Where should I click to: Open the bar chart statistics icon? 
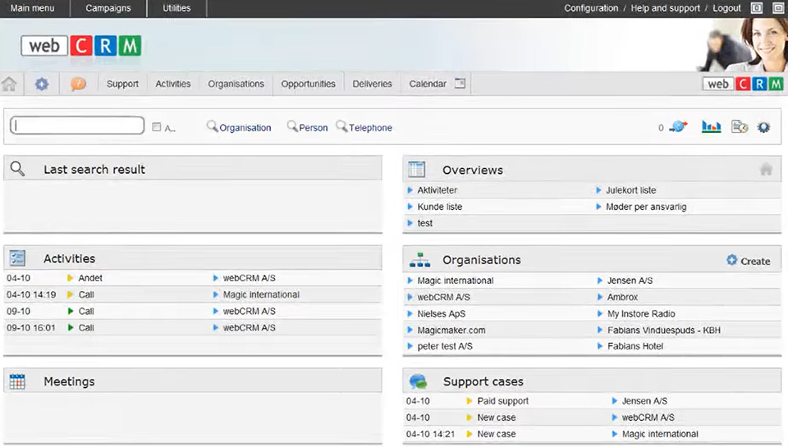[711, 127]
